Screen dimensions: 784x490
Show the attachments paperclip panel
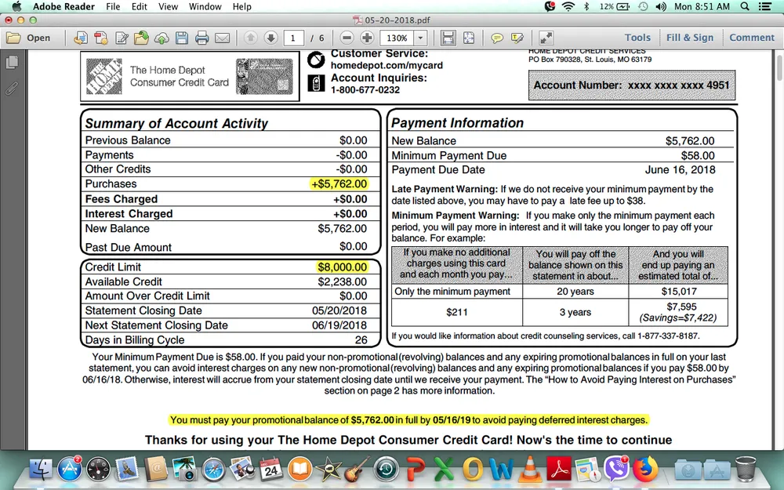(x=12, y=88)
